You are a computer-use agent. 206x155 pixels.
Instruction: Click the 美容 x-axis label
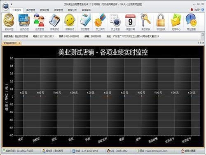pos(122,139)
